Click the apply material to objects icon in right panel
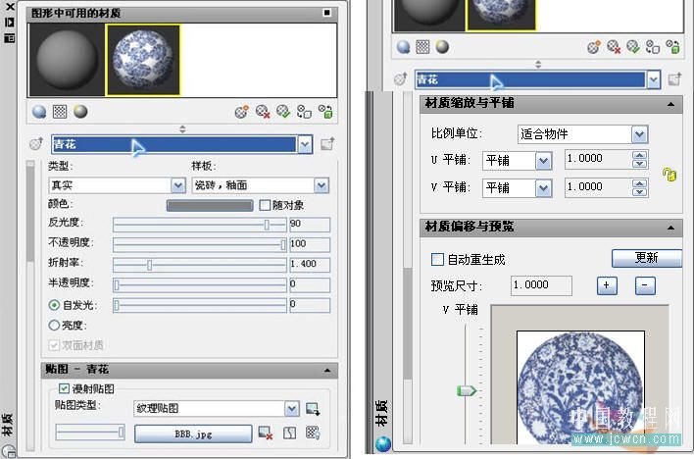 [653, 47]
